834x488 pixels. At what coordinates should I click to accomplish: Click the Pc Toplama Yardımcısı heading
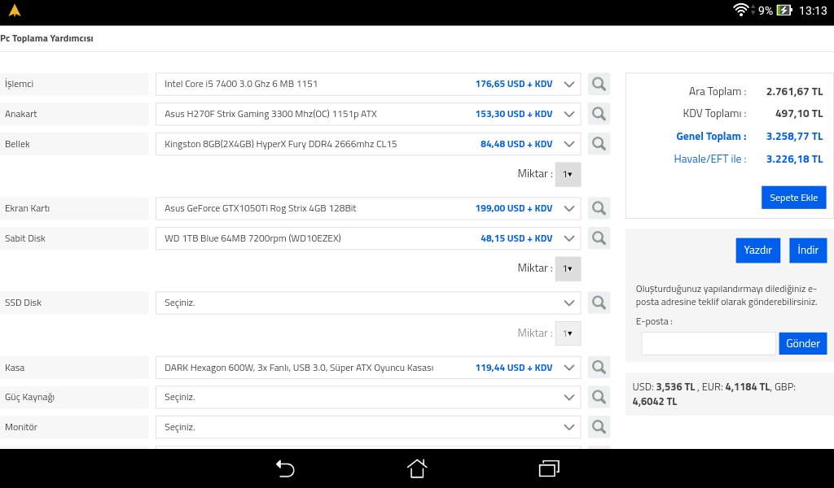click(46, 38)
